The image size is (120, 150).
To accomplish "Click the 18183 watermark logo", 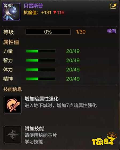I will (104, 139).
